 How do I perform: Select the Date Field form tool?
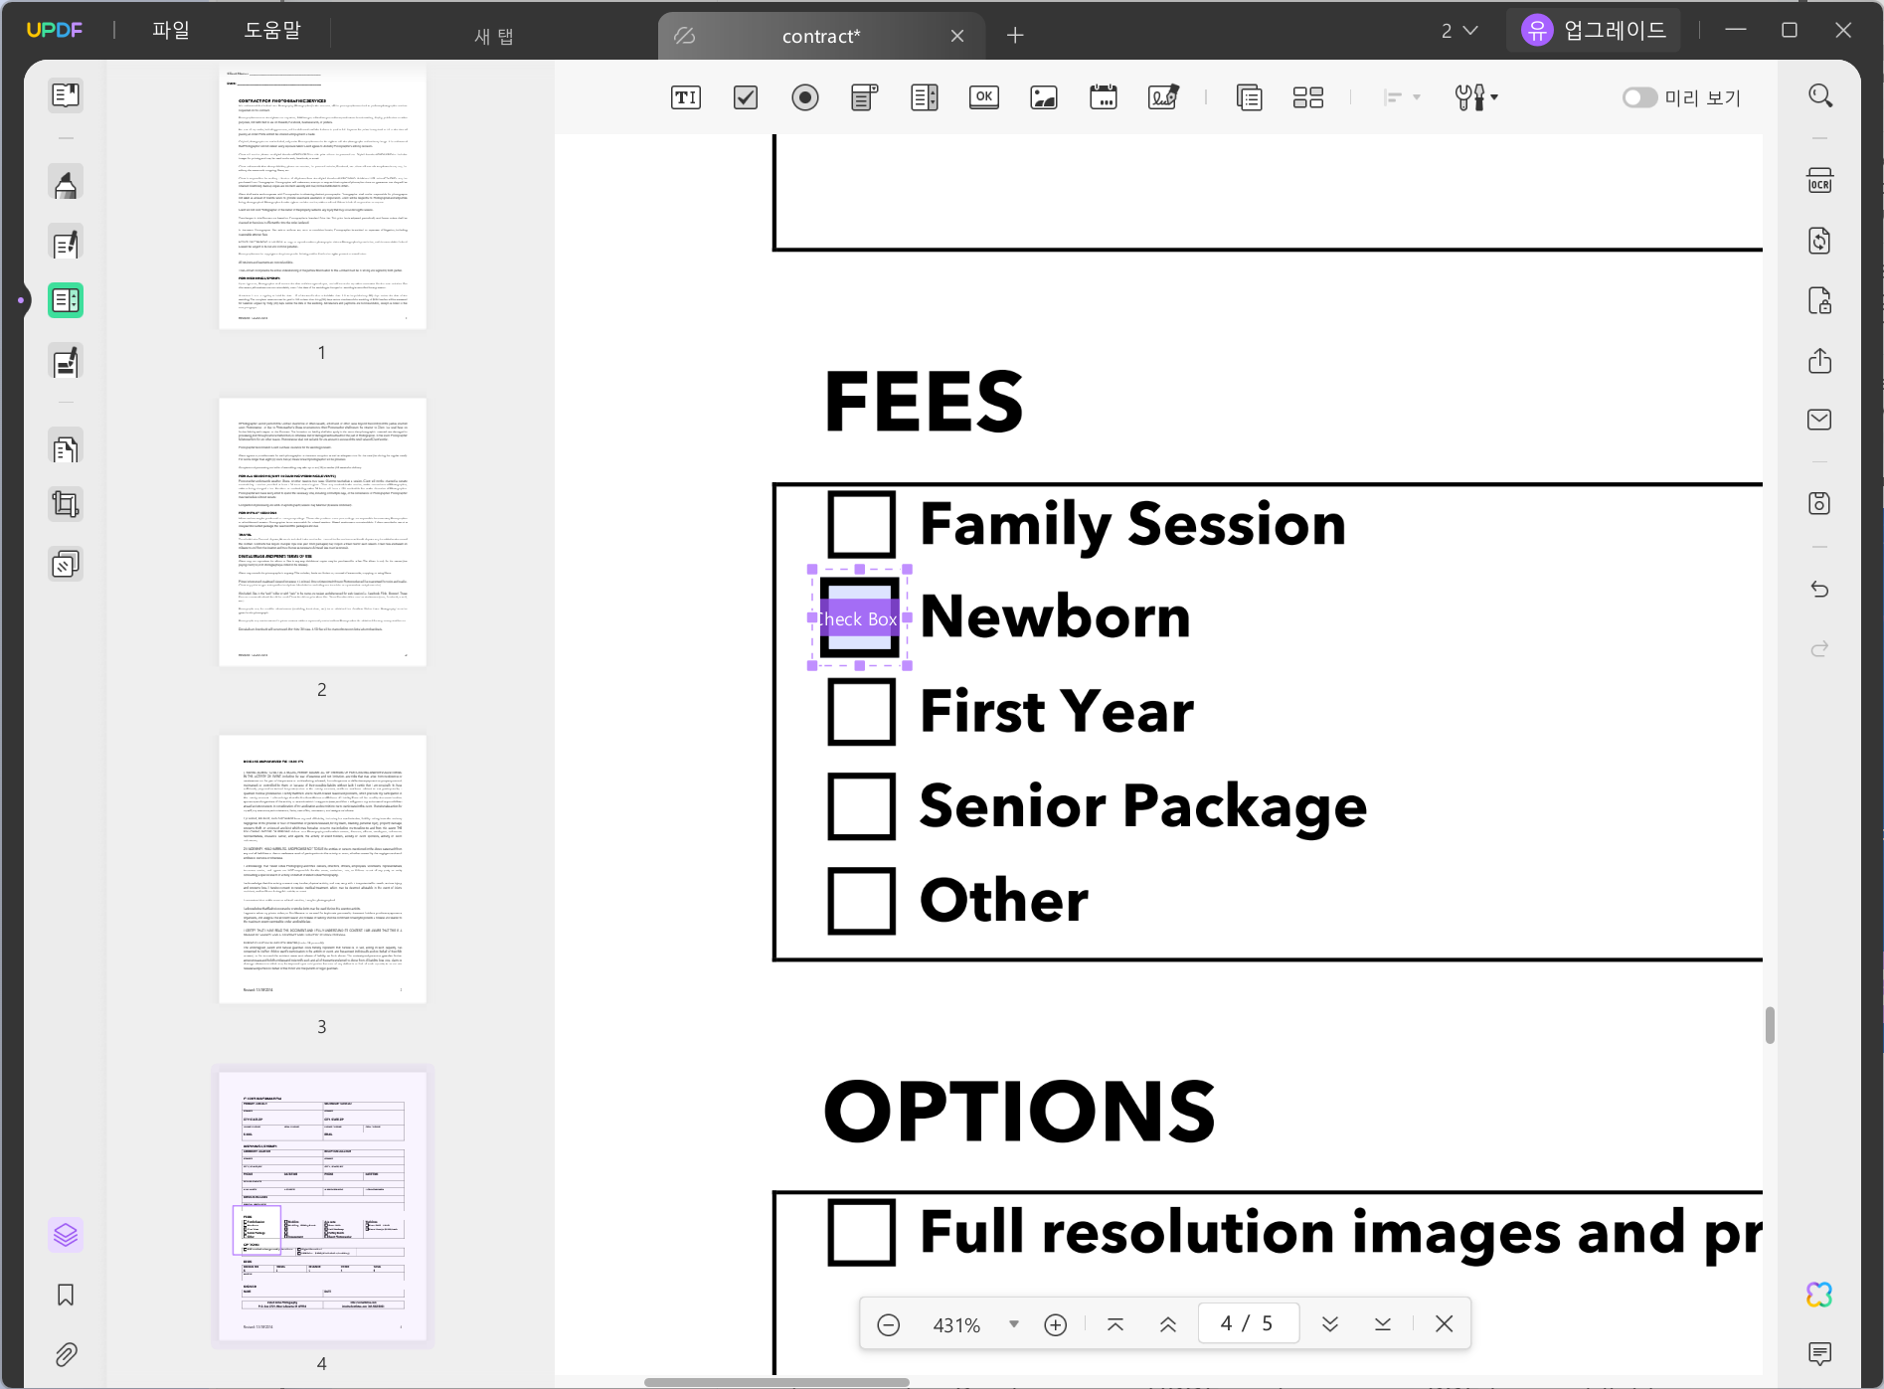pos(1104,97)
